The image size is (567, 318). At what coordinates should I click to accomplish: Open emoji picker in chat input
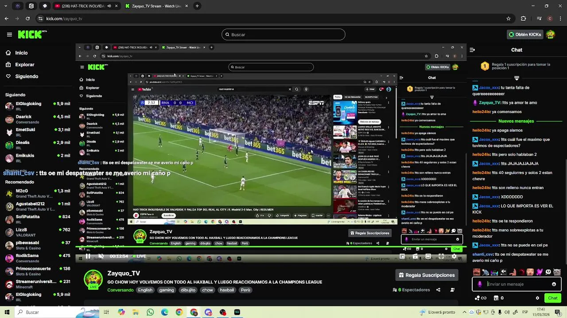[x=554, y=284]
